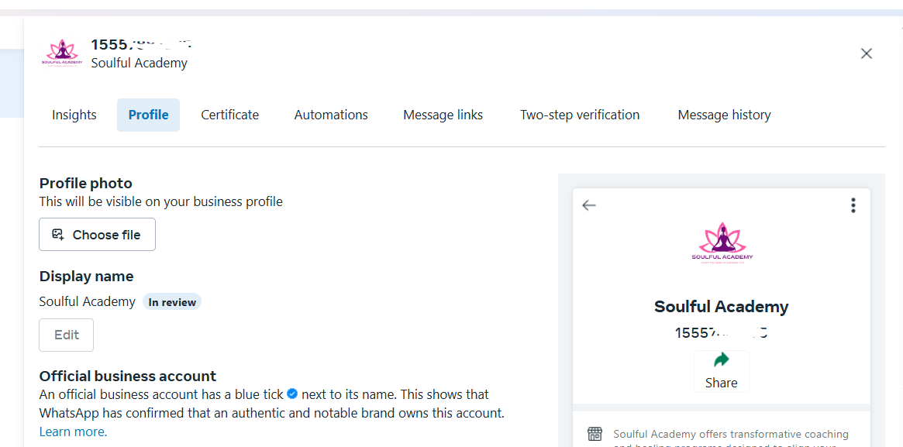Switch to Two-step verification tab

pos(580,115)
